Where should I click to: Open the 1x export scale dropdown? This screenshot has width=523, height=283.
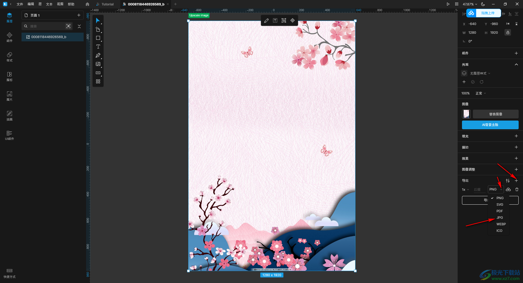tap(465, 190)
